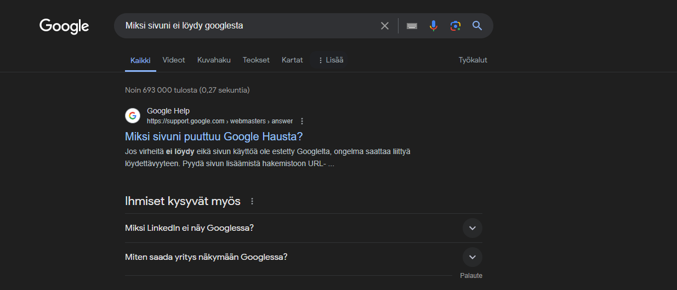Expand question Miten saada yritys näkymään Googlessa?
This screenshot has height=290, width=677.
(304, 257)
